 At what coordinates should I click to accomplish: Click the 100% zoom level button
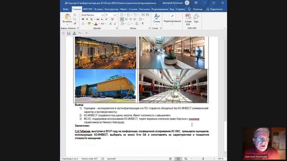(221, 159)
